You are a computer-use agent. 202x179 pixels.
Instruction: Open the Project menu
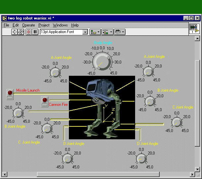pyautogui.click(x=44, y=25)
